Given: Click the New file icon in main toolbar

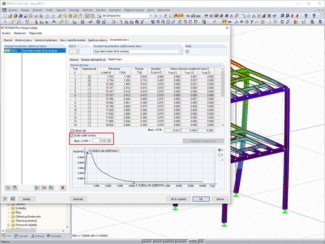Looking at the screenshot, I should pos(5,16).
